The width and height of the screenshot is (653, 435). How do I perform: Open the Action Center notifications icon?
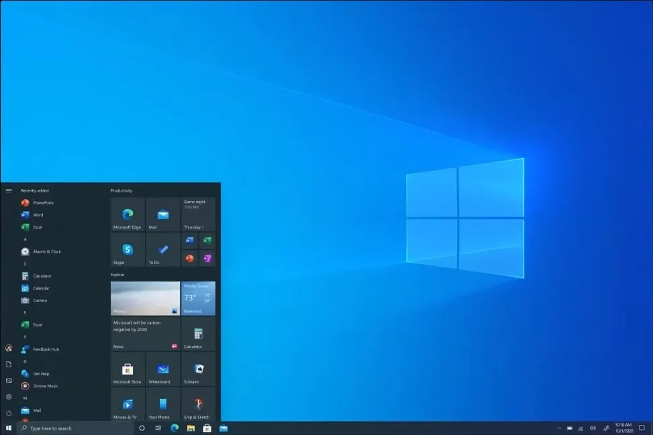pyautogui.click(x=642, y=428)
